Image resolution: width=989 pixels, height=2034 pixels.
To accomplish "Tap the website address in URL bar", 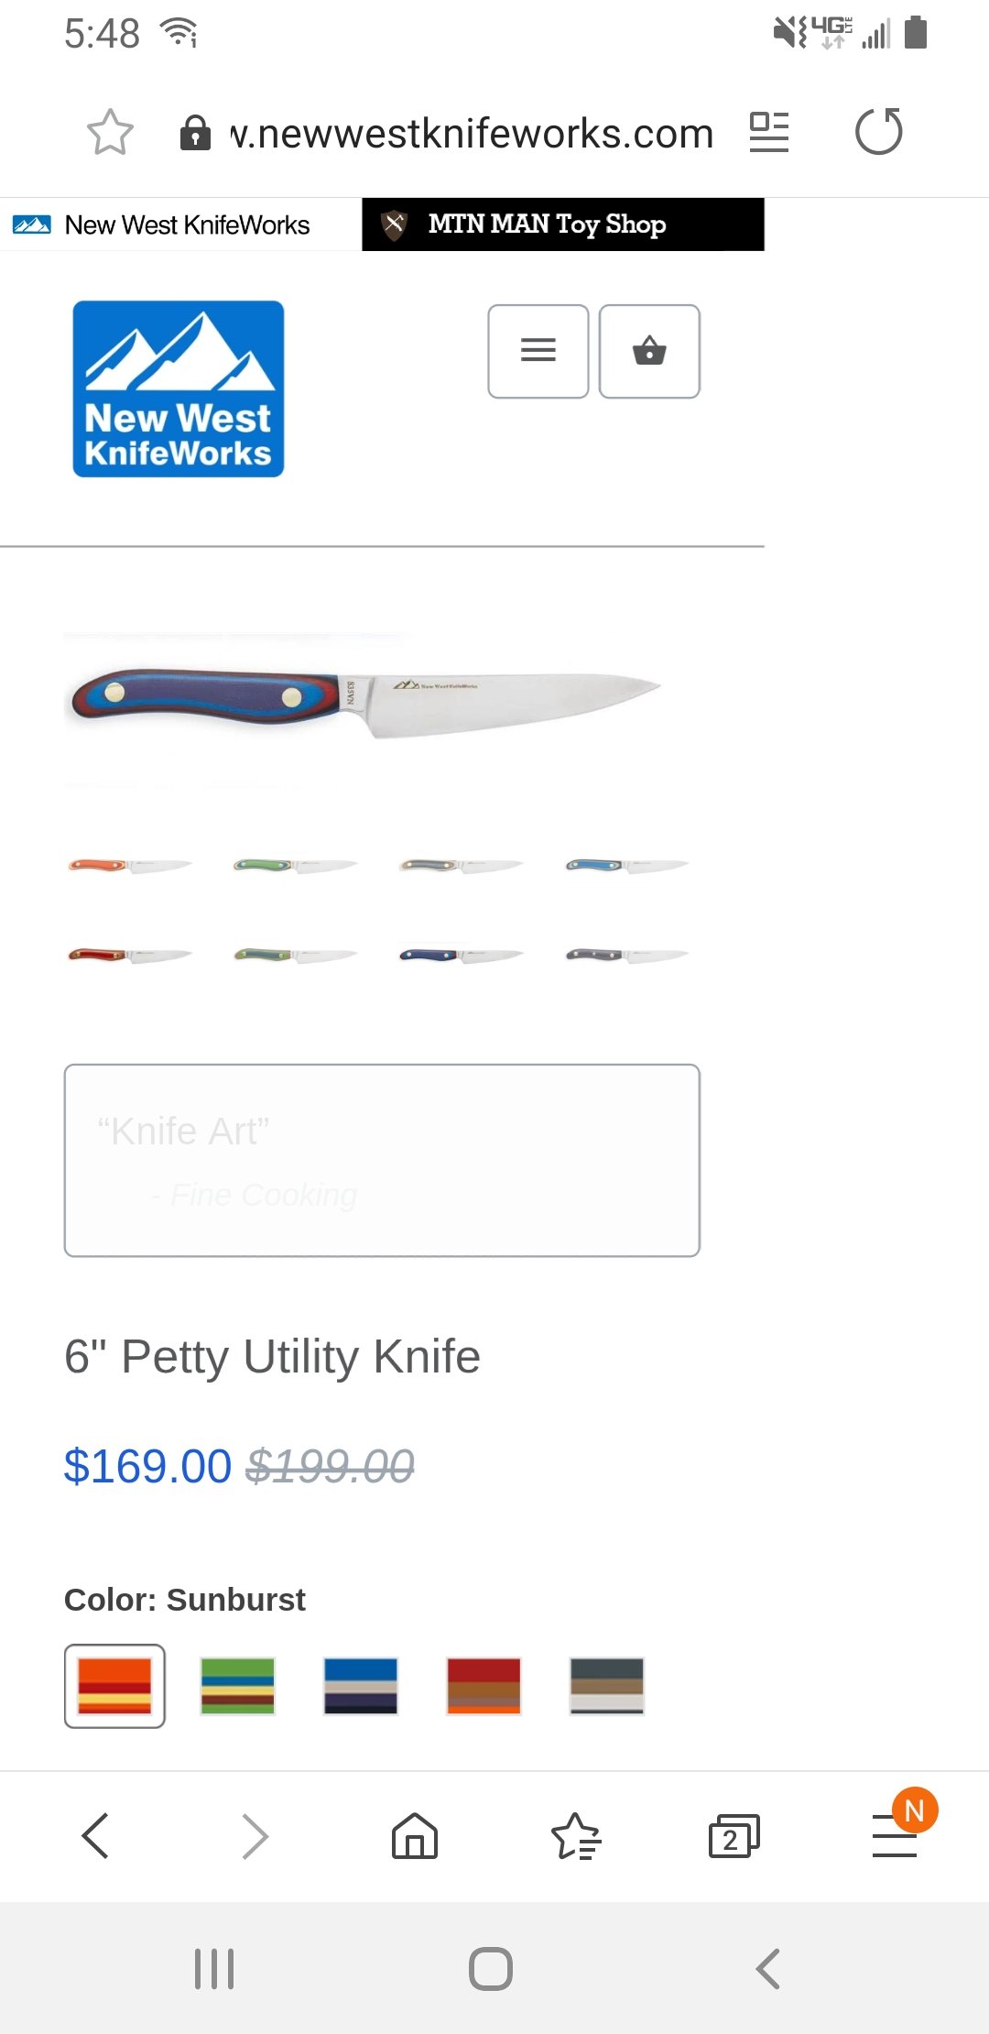I will pos(472,134).
